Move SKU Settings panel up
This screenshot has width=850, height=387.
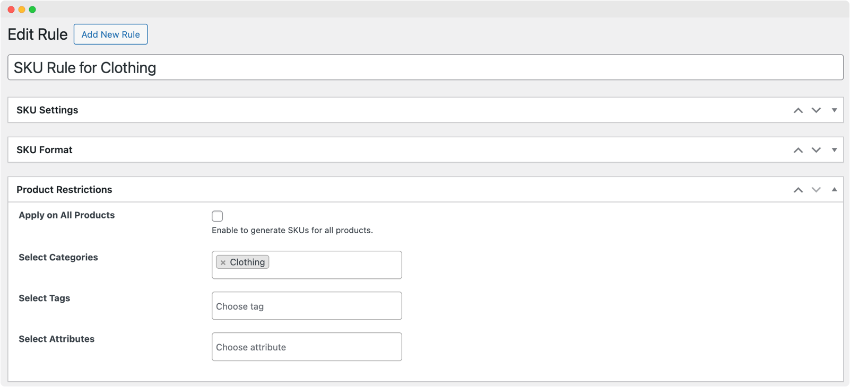coord(798,110)
